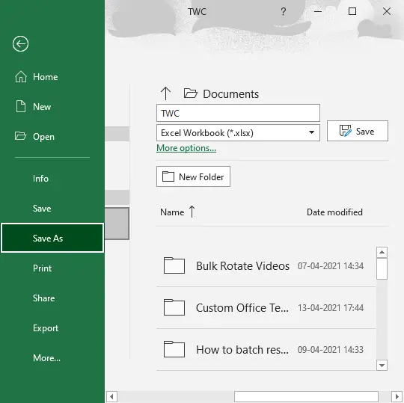Click the Bulk Rotate Videos folder icon
This screenshot has height=403, width=404.
pyautogui.click(x=174, y=265)
